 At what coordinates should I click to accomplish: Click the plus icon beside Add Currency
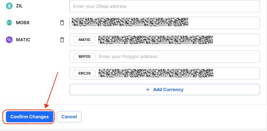pyautogui.click(x=148, y=90)
